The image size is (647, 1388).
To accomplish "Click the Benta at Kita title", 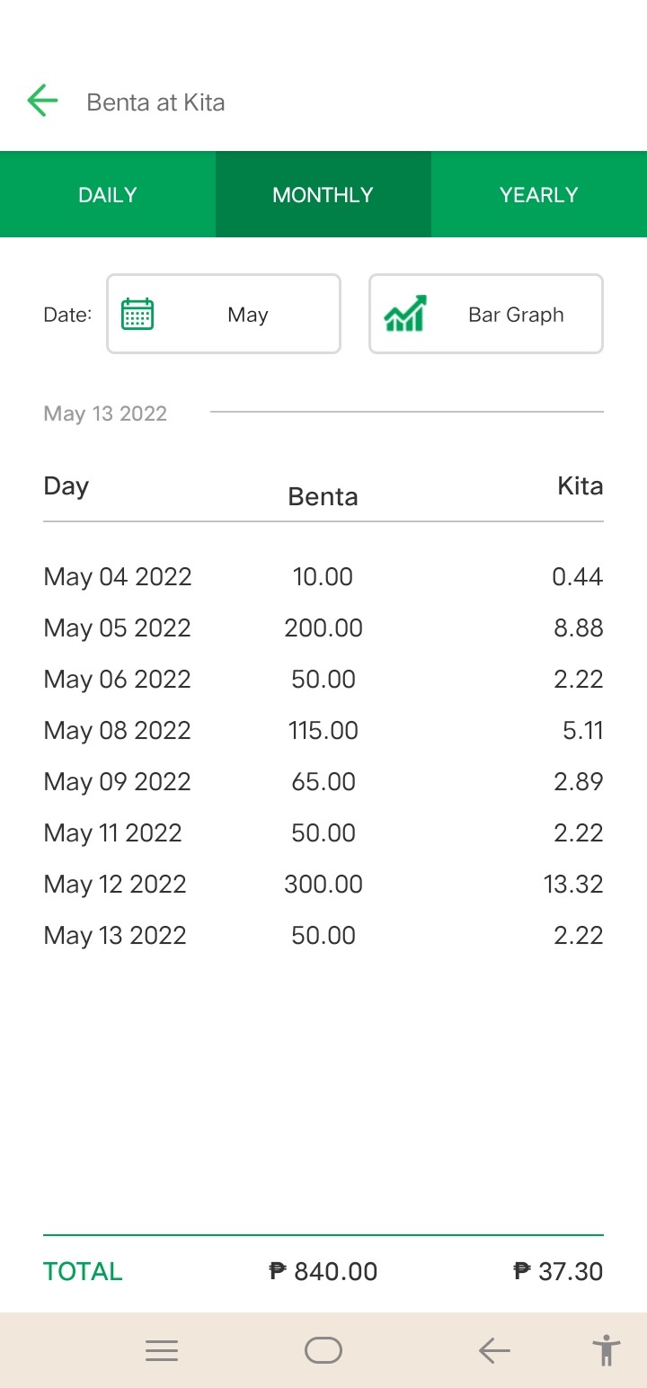I will click(155, 102).
